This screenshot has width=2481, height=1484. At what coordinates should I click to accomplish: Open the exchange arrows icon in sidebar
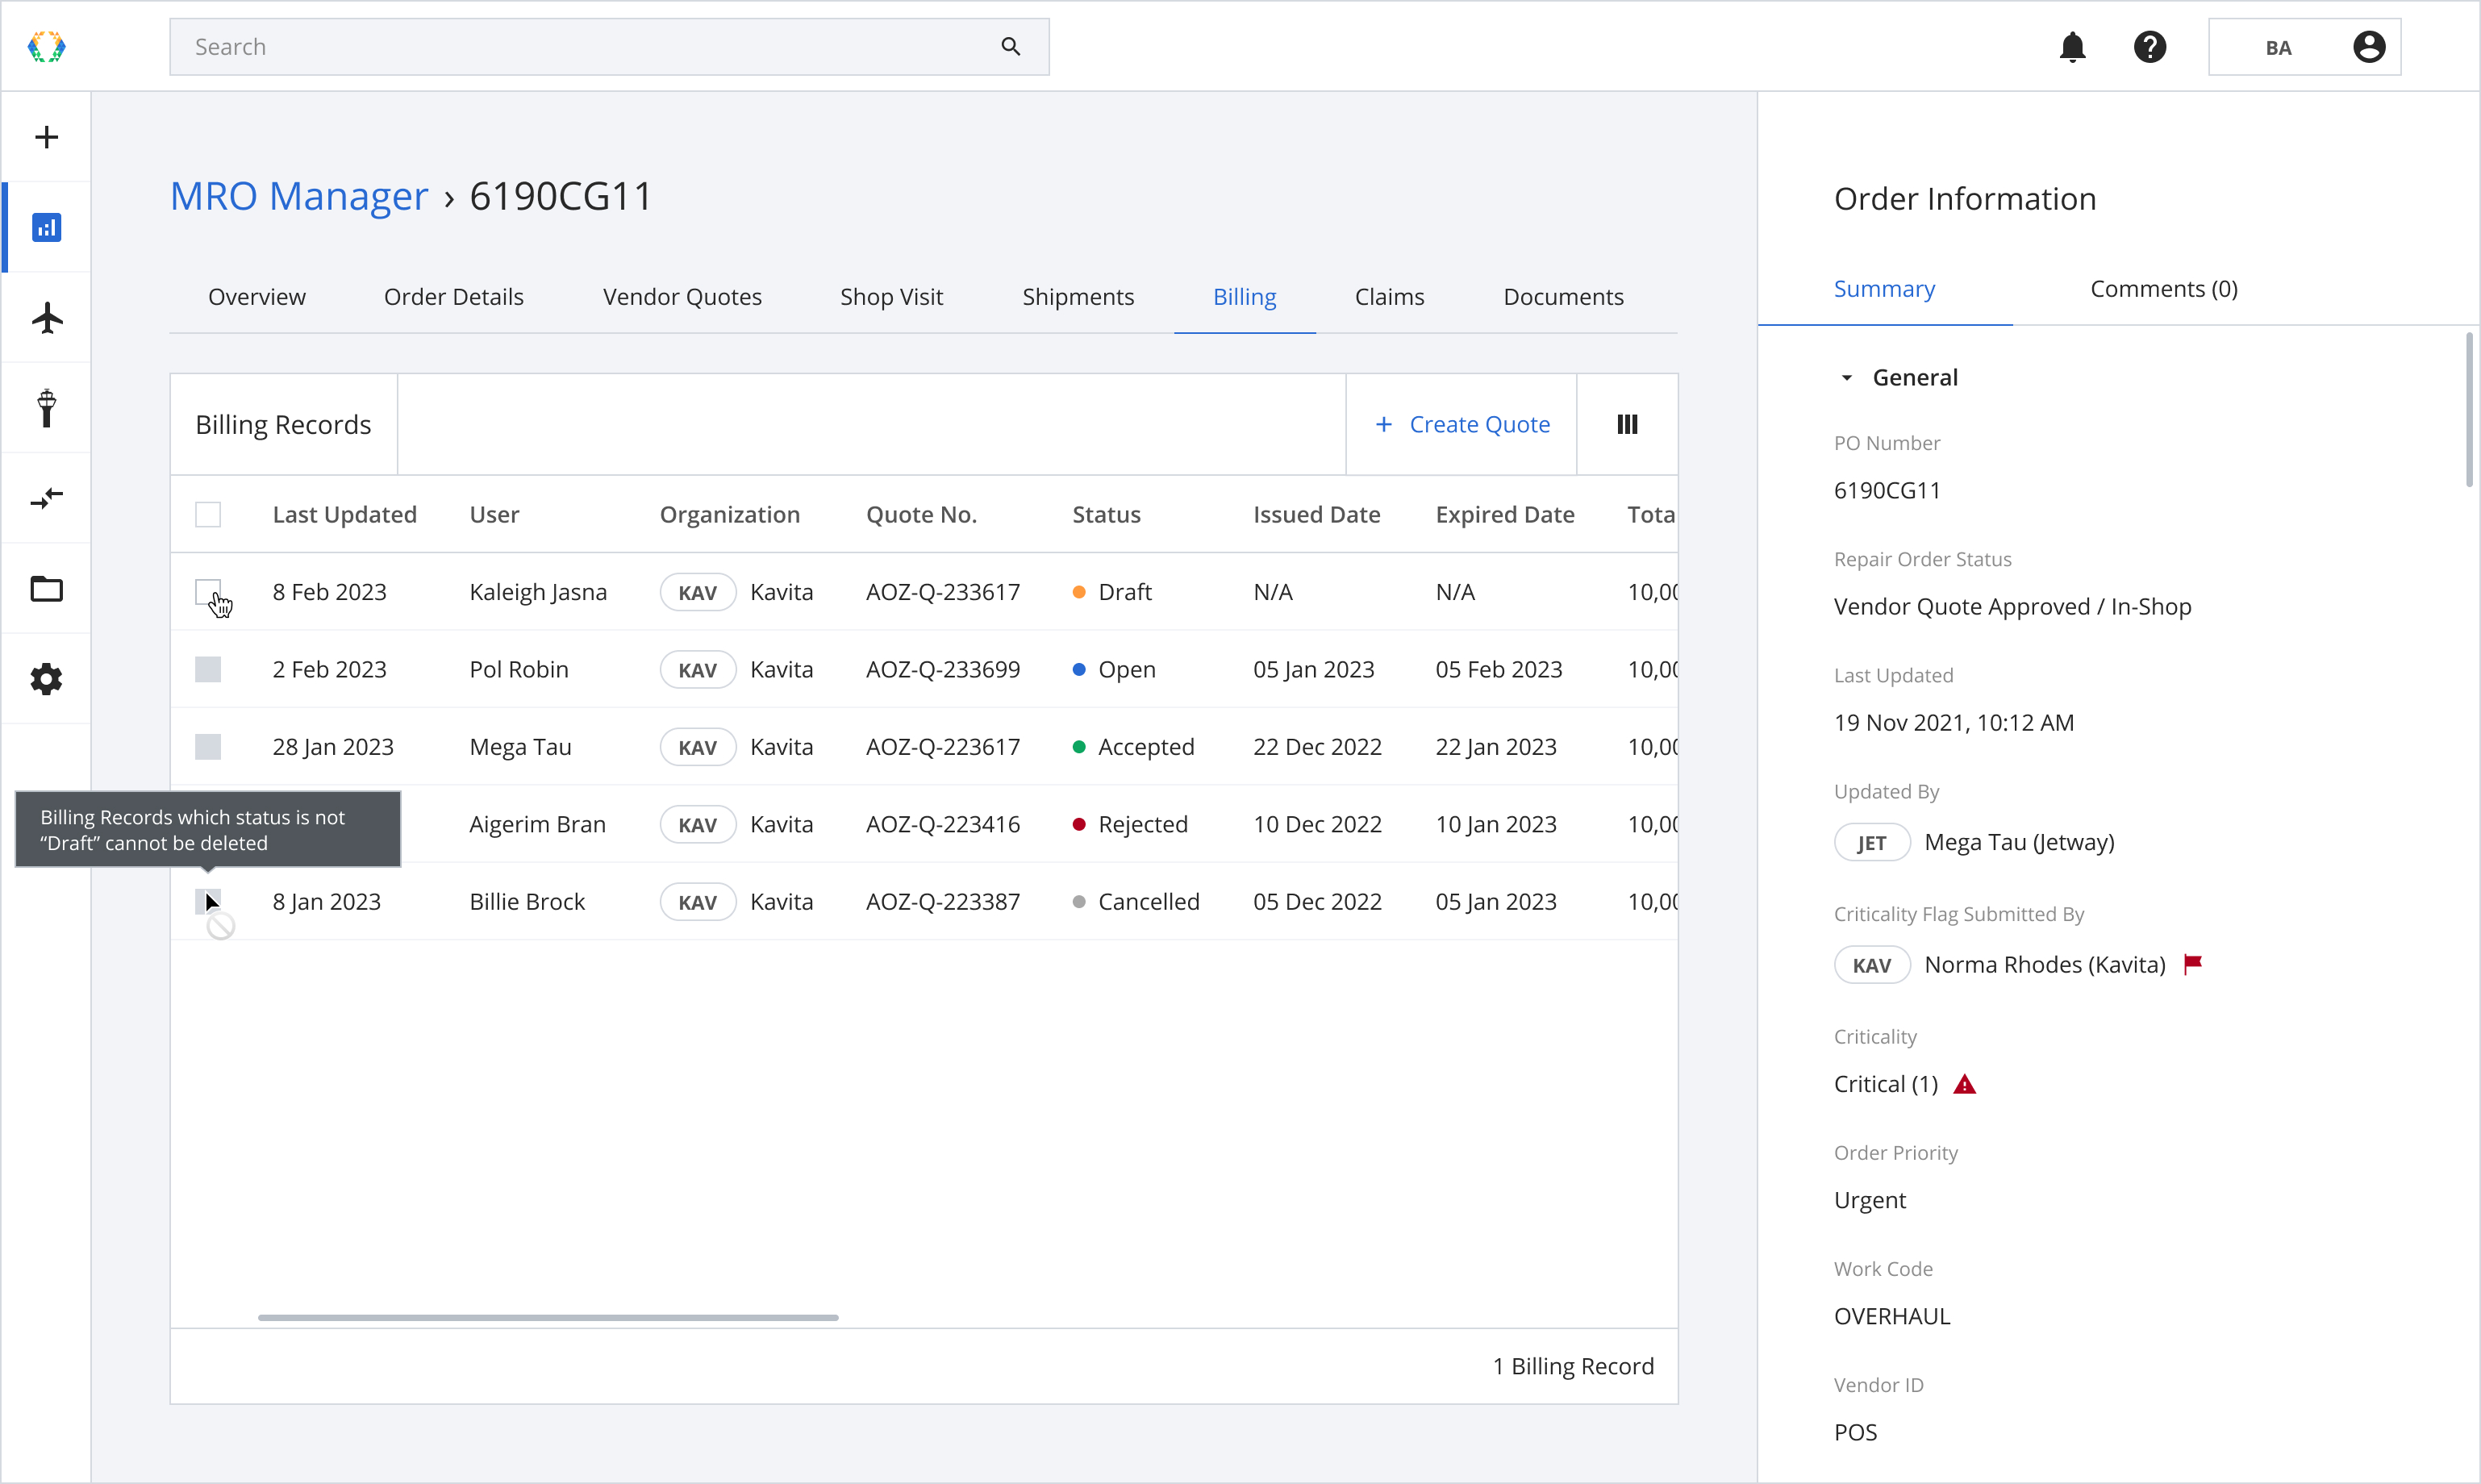pos(46,498)
